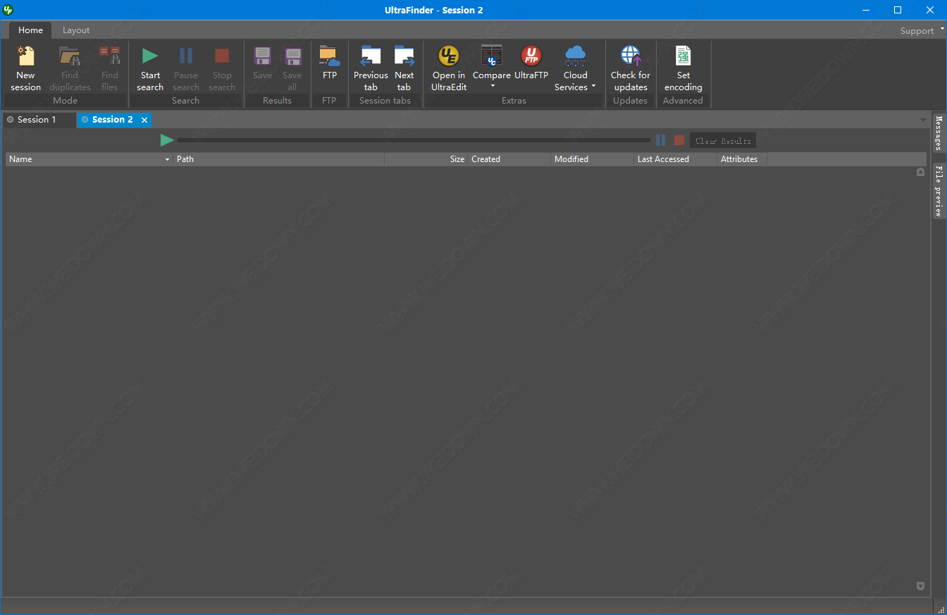Click the Start search ribbon button
The height and width of the screenshot is (615, 947).
pos(150,68)
